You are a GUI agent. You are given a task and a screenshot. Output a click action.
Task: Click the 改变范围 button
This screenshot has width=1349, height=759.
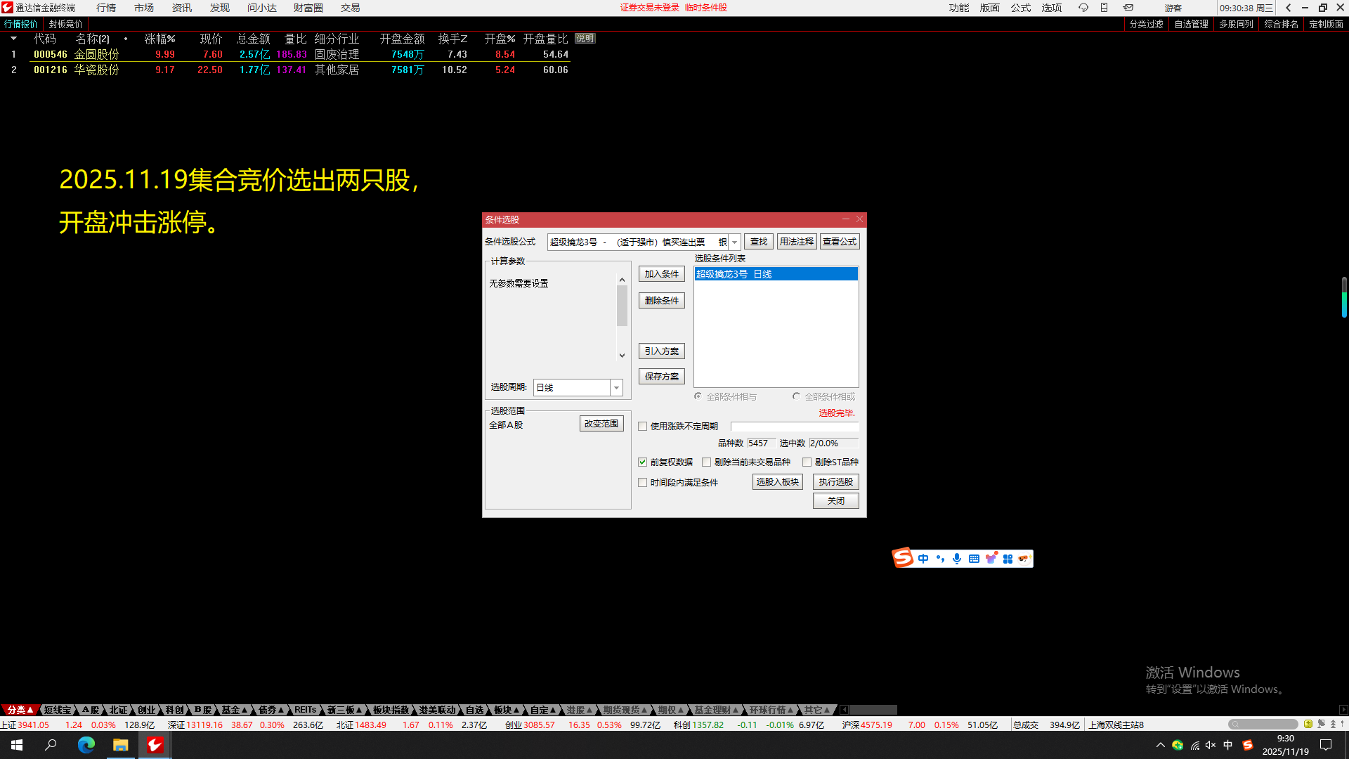point(601,424)
